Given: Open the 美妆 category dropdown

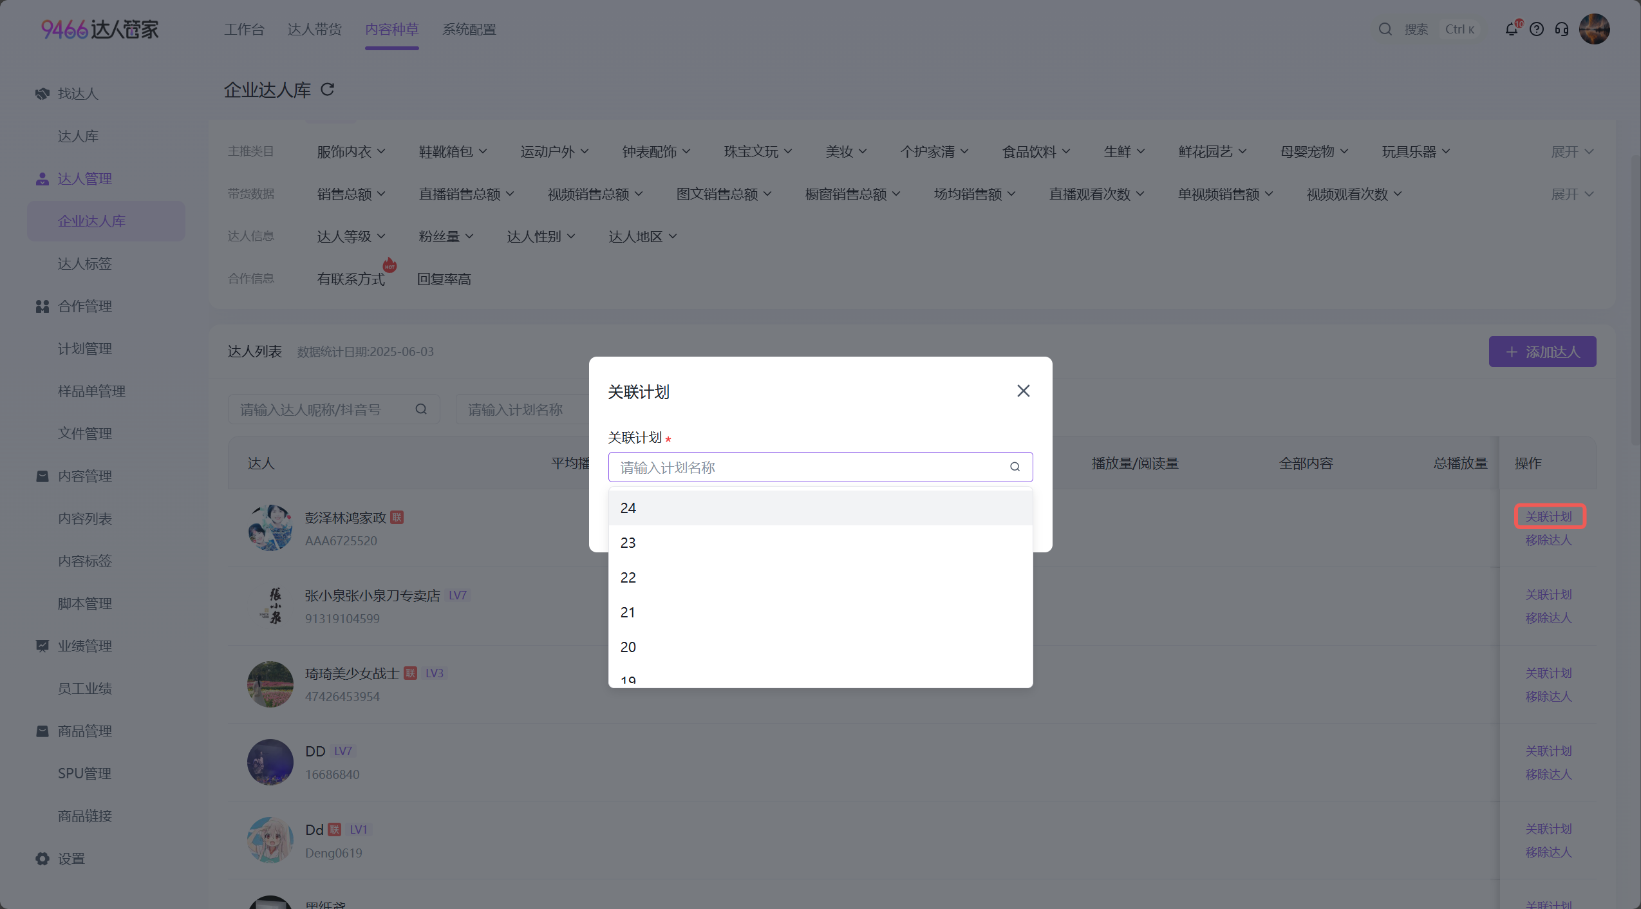Looking at the screenshot, I should (x=846, y=152).
